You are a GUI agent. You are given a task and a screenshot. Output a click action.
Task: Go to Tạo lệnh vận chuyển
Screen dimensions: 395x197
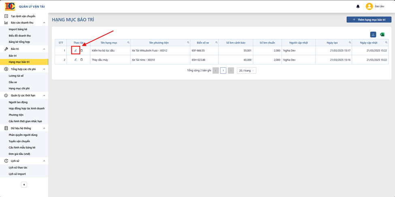pyautogui.click(x=24, y=16)
